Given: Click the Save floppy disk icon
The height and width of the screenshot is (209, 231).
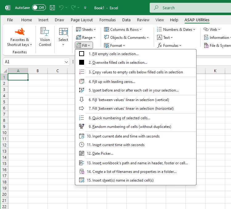Looking at the screenshot, I should pos(52,8).
